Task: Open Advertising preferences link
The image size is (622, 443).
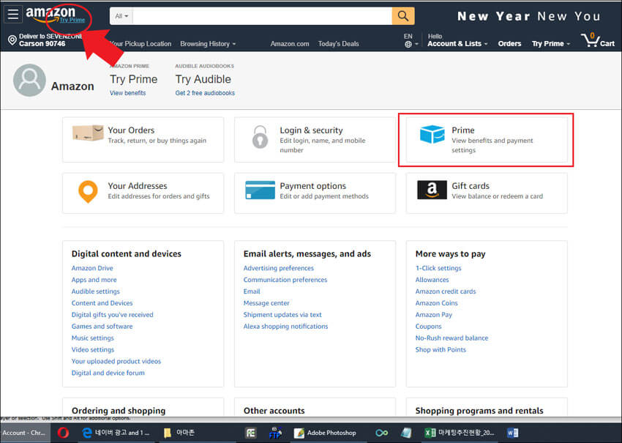Action: [x=279, y=268]
